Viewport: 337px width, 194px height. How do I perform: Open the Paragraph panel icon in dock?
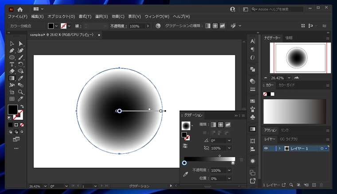click(x=253, y=50)
